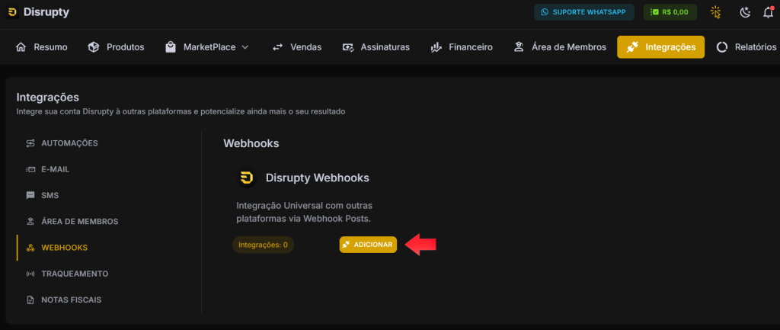Select Webhooks in sidebar
Screen dimensions: 780x330
coord(64,248)
